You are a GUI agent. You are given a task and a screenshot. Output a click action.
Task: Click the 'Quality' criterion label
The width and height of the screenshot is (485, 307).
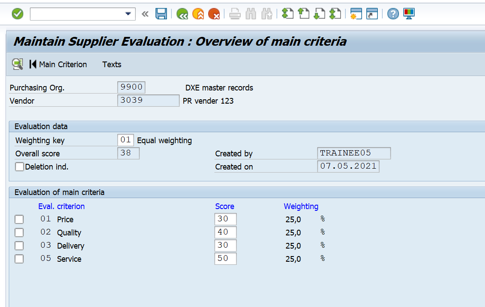coord(69,233)
